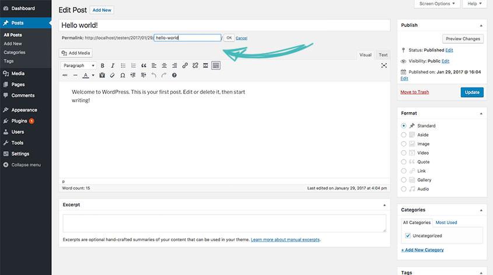This screenshot has height=275, width=493.
Task: Click the blue Update button
Action: point(471,92)
